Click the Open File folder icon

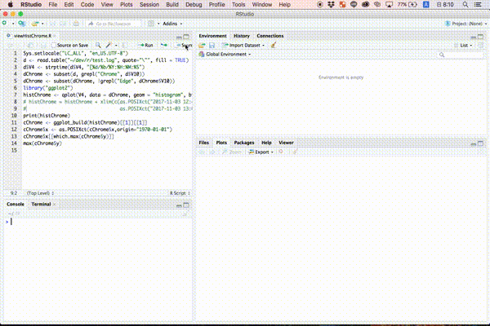35,24
